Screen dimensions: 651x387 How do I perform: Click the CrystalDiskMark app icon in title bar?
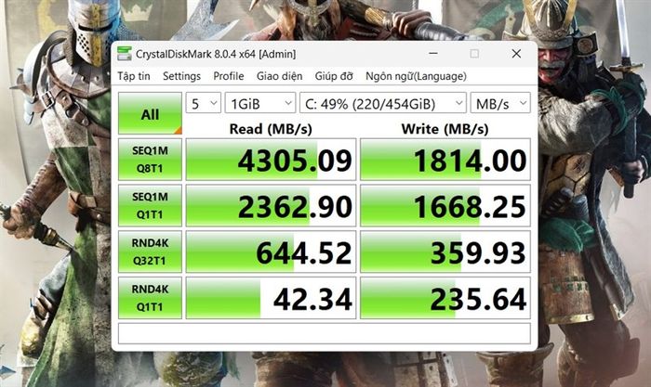(124, 54)
